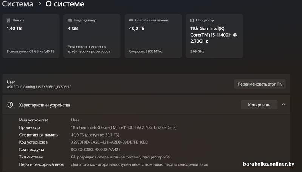This screenshot has height=172, width=302.
Task: Click the 40,0 ГБ memory value at top
Action: coord(137,28)
